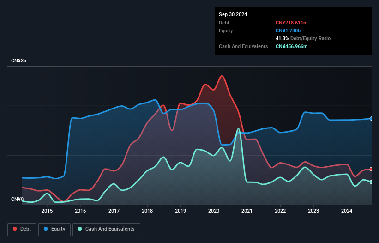Click the CN¥456.966m cash value
Image resolution: width=379 pixels, height=243 pixels.
click(x=291, y=46)
